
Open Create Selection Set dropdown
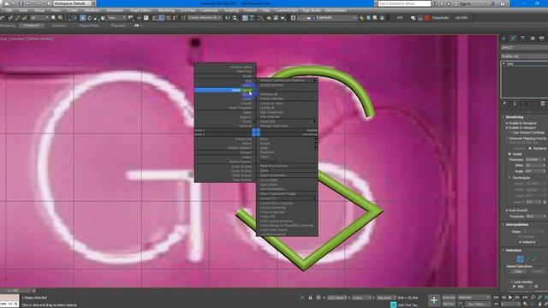pos(205,18)
